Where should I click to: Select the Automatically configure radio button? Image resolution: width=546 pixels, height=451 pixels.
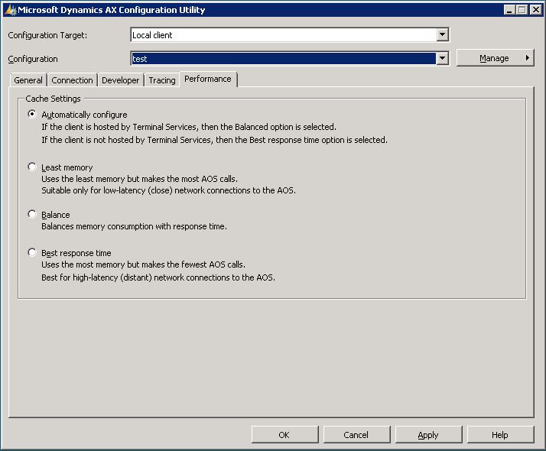coord(32,114)
